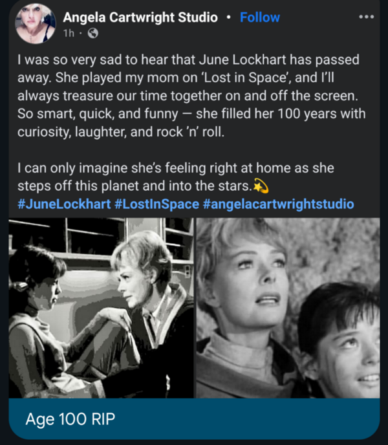Open the #LostInSpace hashtag

[157, 204]
